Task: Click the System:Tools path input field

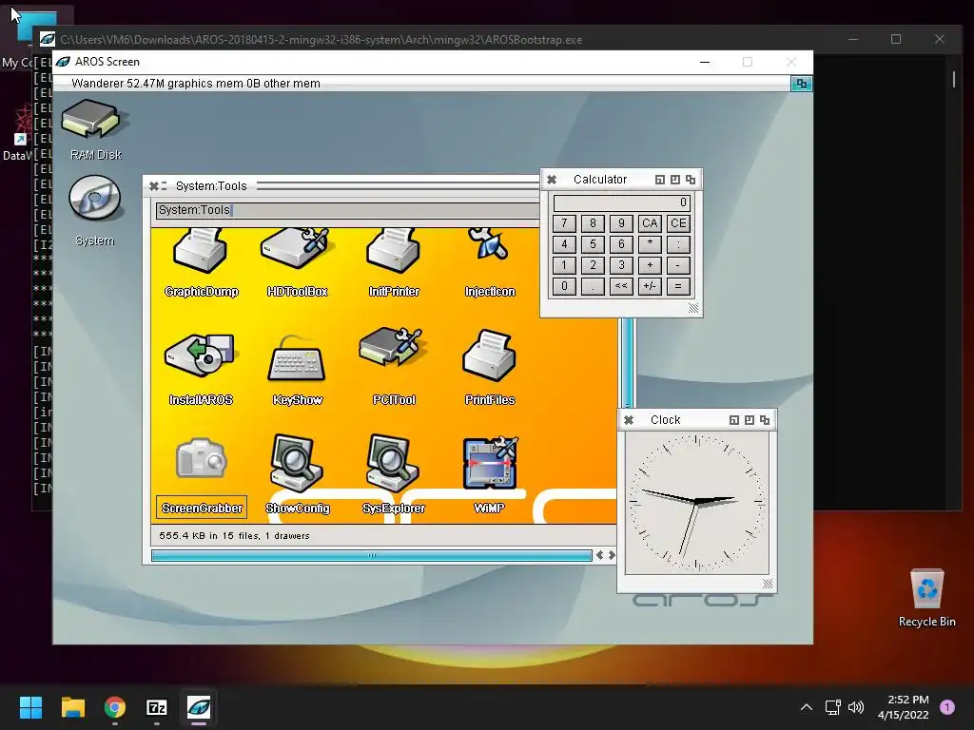Action: 348,210
